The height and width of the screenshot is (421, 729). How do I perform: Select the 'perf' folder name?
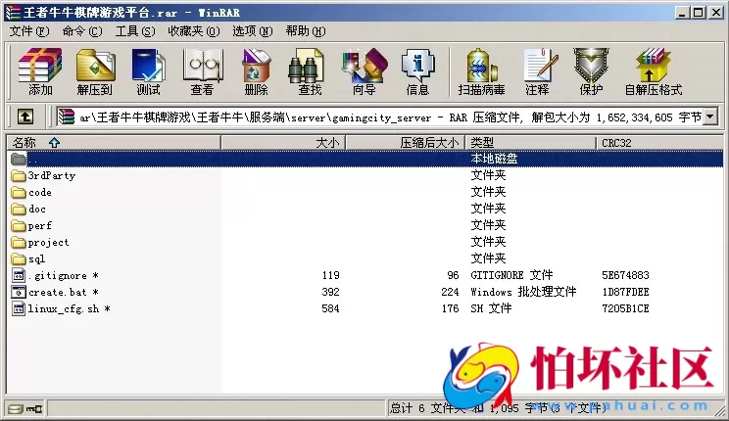(40, 226)
